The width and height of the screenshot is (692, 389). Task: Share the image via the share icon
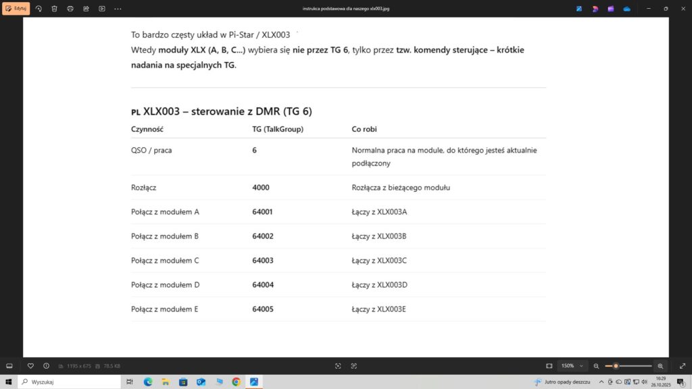tap(86, 9)
